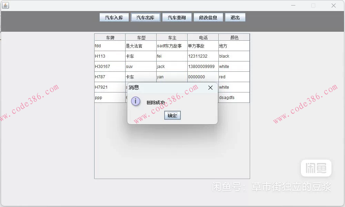Image resolution: width=345 pixels, height=207 pixels.
Task: Click the cell containing owner jack
Action: (172, 66)
